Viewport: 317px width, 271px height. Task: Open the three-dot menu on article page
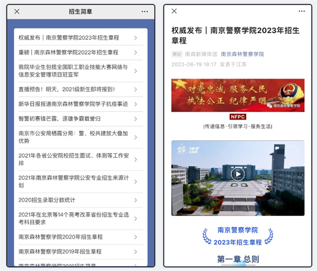click(x=302, y=11)
